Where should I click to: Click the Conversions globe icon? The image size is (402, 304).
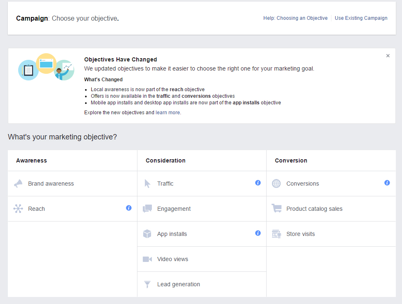pyautogui.click(x=277, y=184)
